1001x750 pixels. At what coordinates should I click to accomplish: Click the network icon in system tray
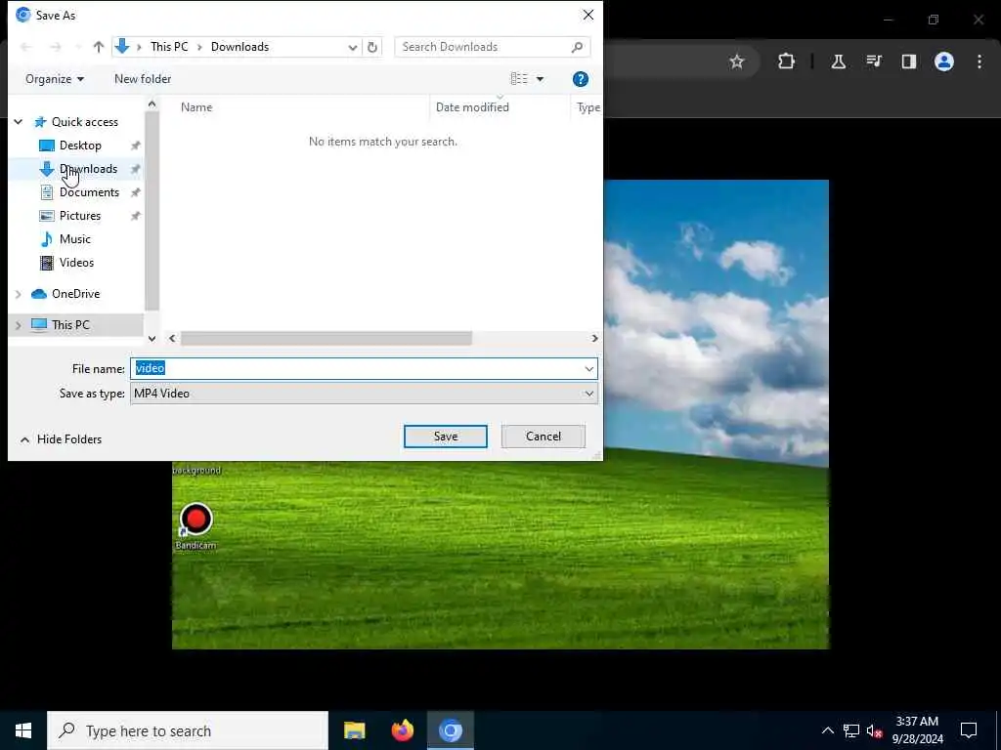pos(851,730)
